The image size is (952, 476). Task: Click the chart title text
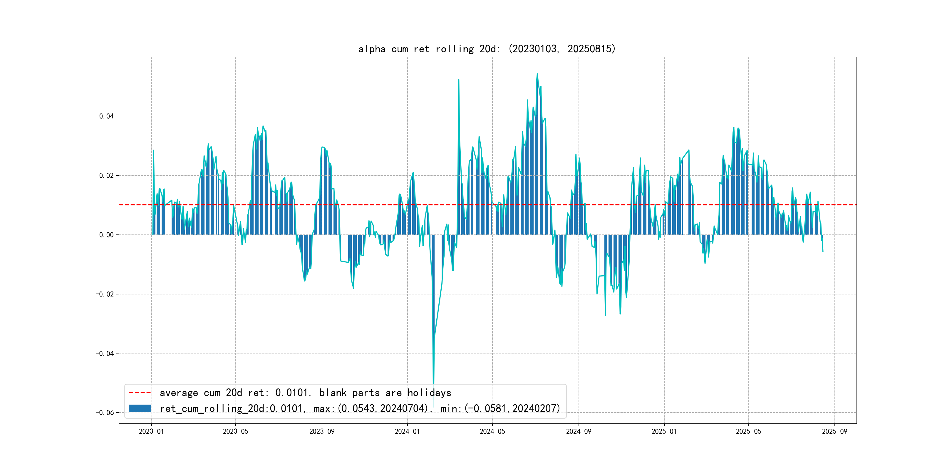tap(487, 49)
